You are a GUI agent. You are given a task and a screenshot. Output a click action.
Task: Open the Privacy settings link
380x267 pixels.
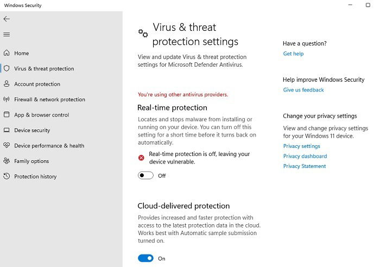point(301,146)
